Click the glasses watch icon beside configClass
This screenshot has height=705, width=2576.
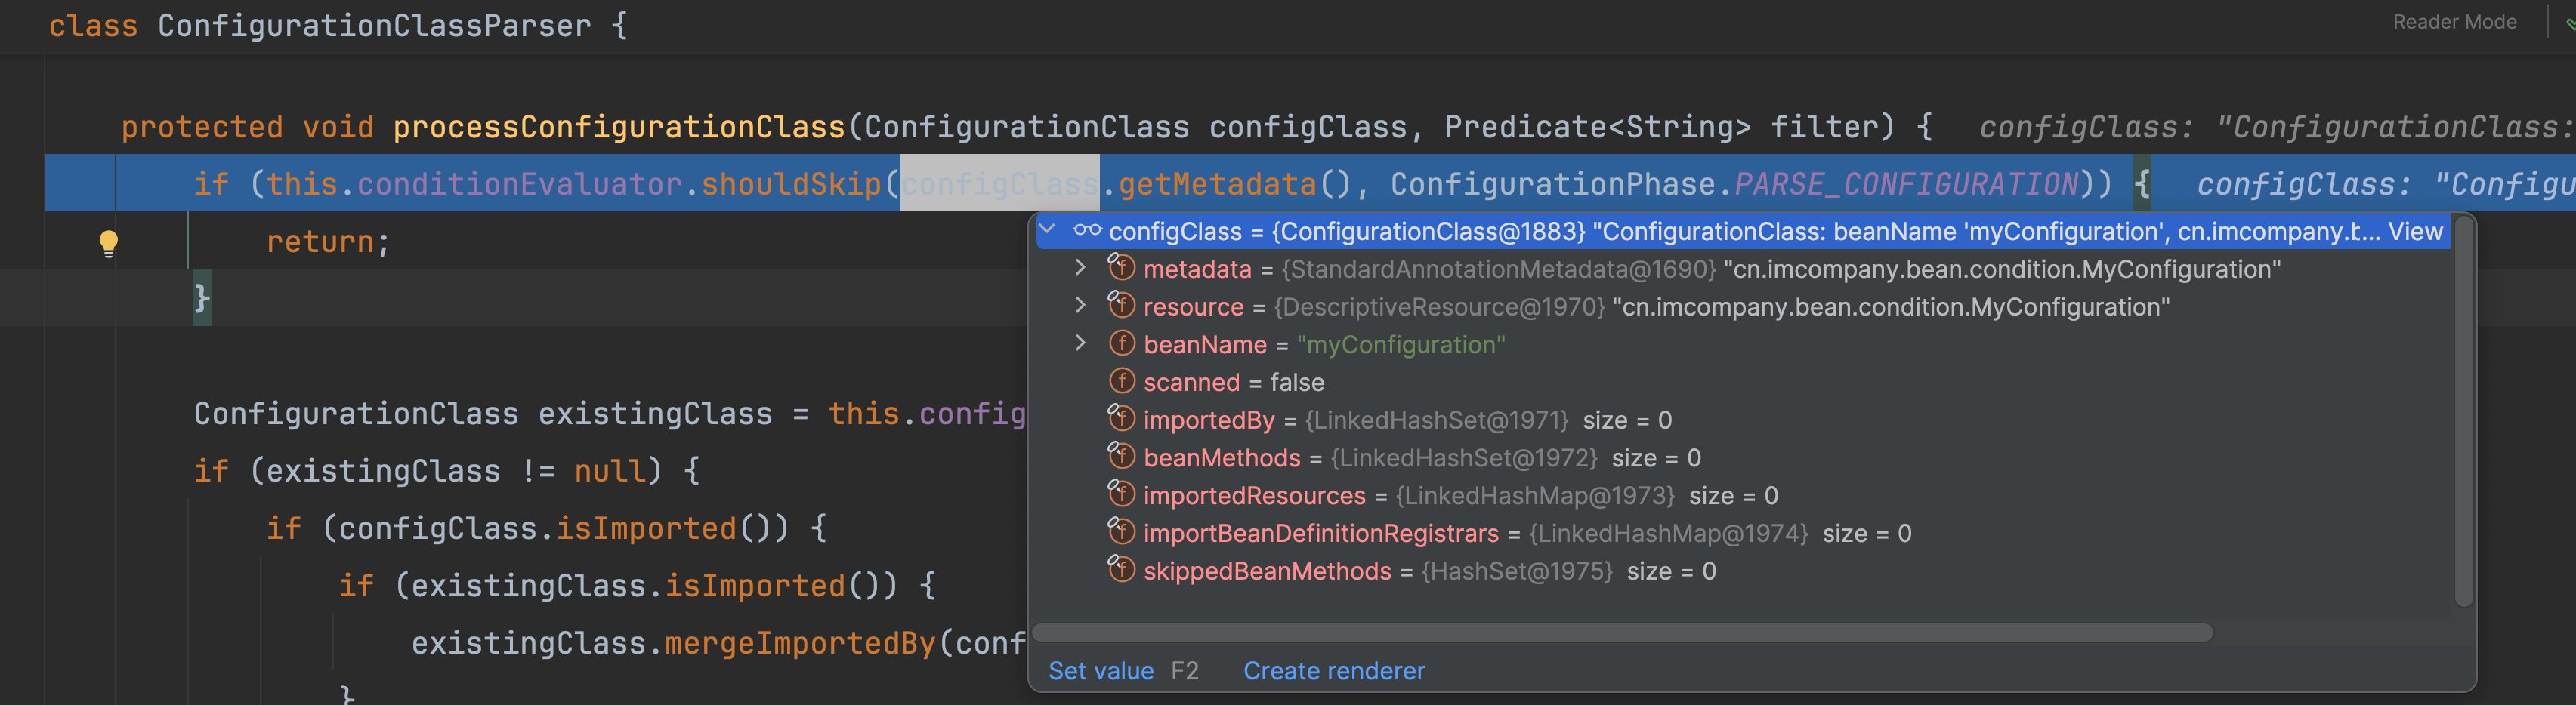1087,231
